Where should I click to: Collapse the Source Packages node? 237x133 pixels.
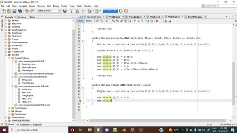click(x=9, y=58)
